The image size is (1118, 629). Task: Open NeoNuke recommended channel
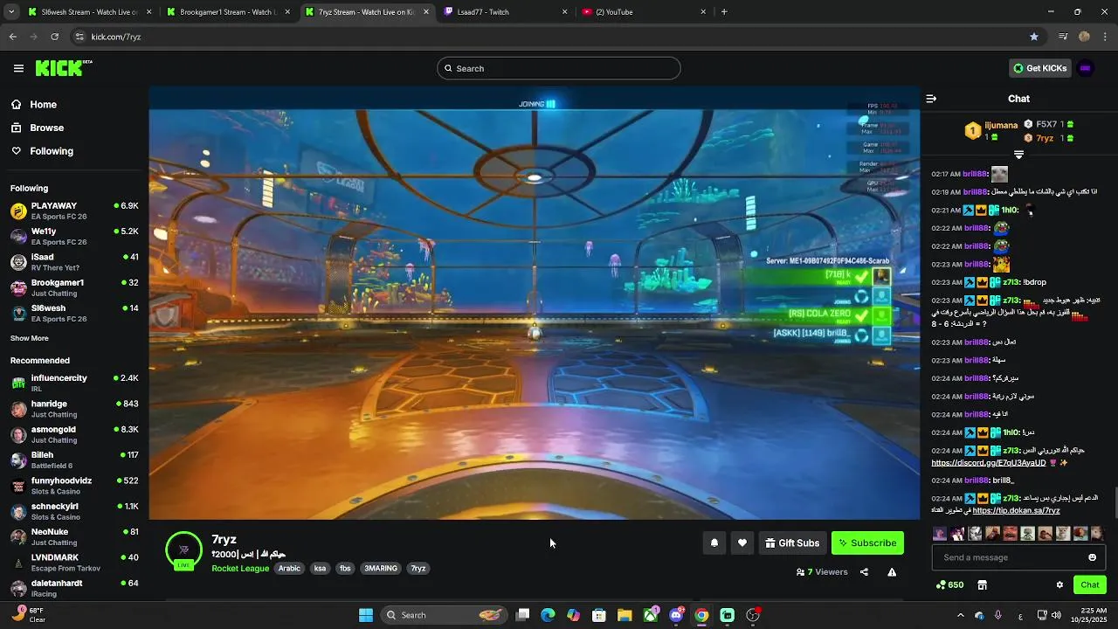coord(74,536)
